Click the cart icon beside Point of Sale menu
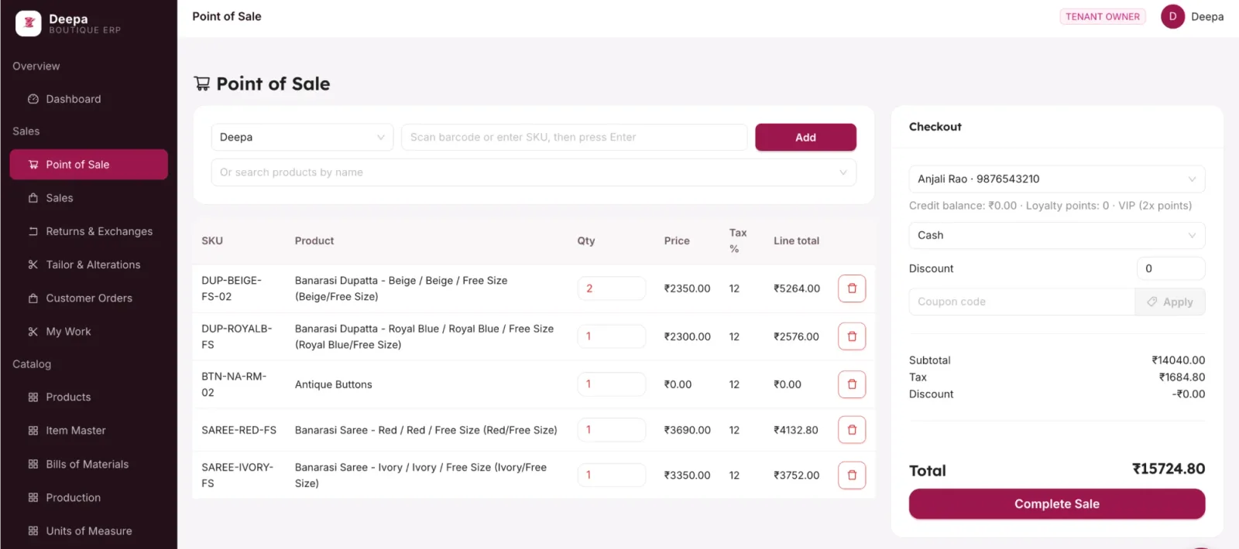Viewport: 1239px width, 549px height. click(x=33, y=165)
